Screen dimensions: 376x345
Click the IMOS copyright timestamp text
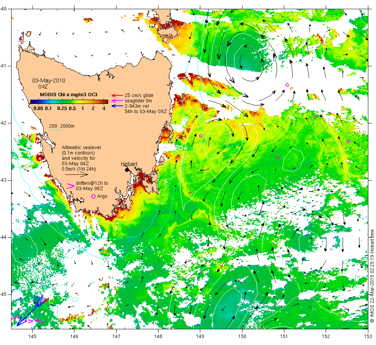pyautogui.click(x=372, y=276)
